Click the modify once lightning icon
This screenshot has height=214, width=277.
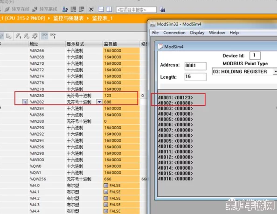pyautogui.click(x=18, y=36)
